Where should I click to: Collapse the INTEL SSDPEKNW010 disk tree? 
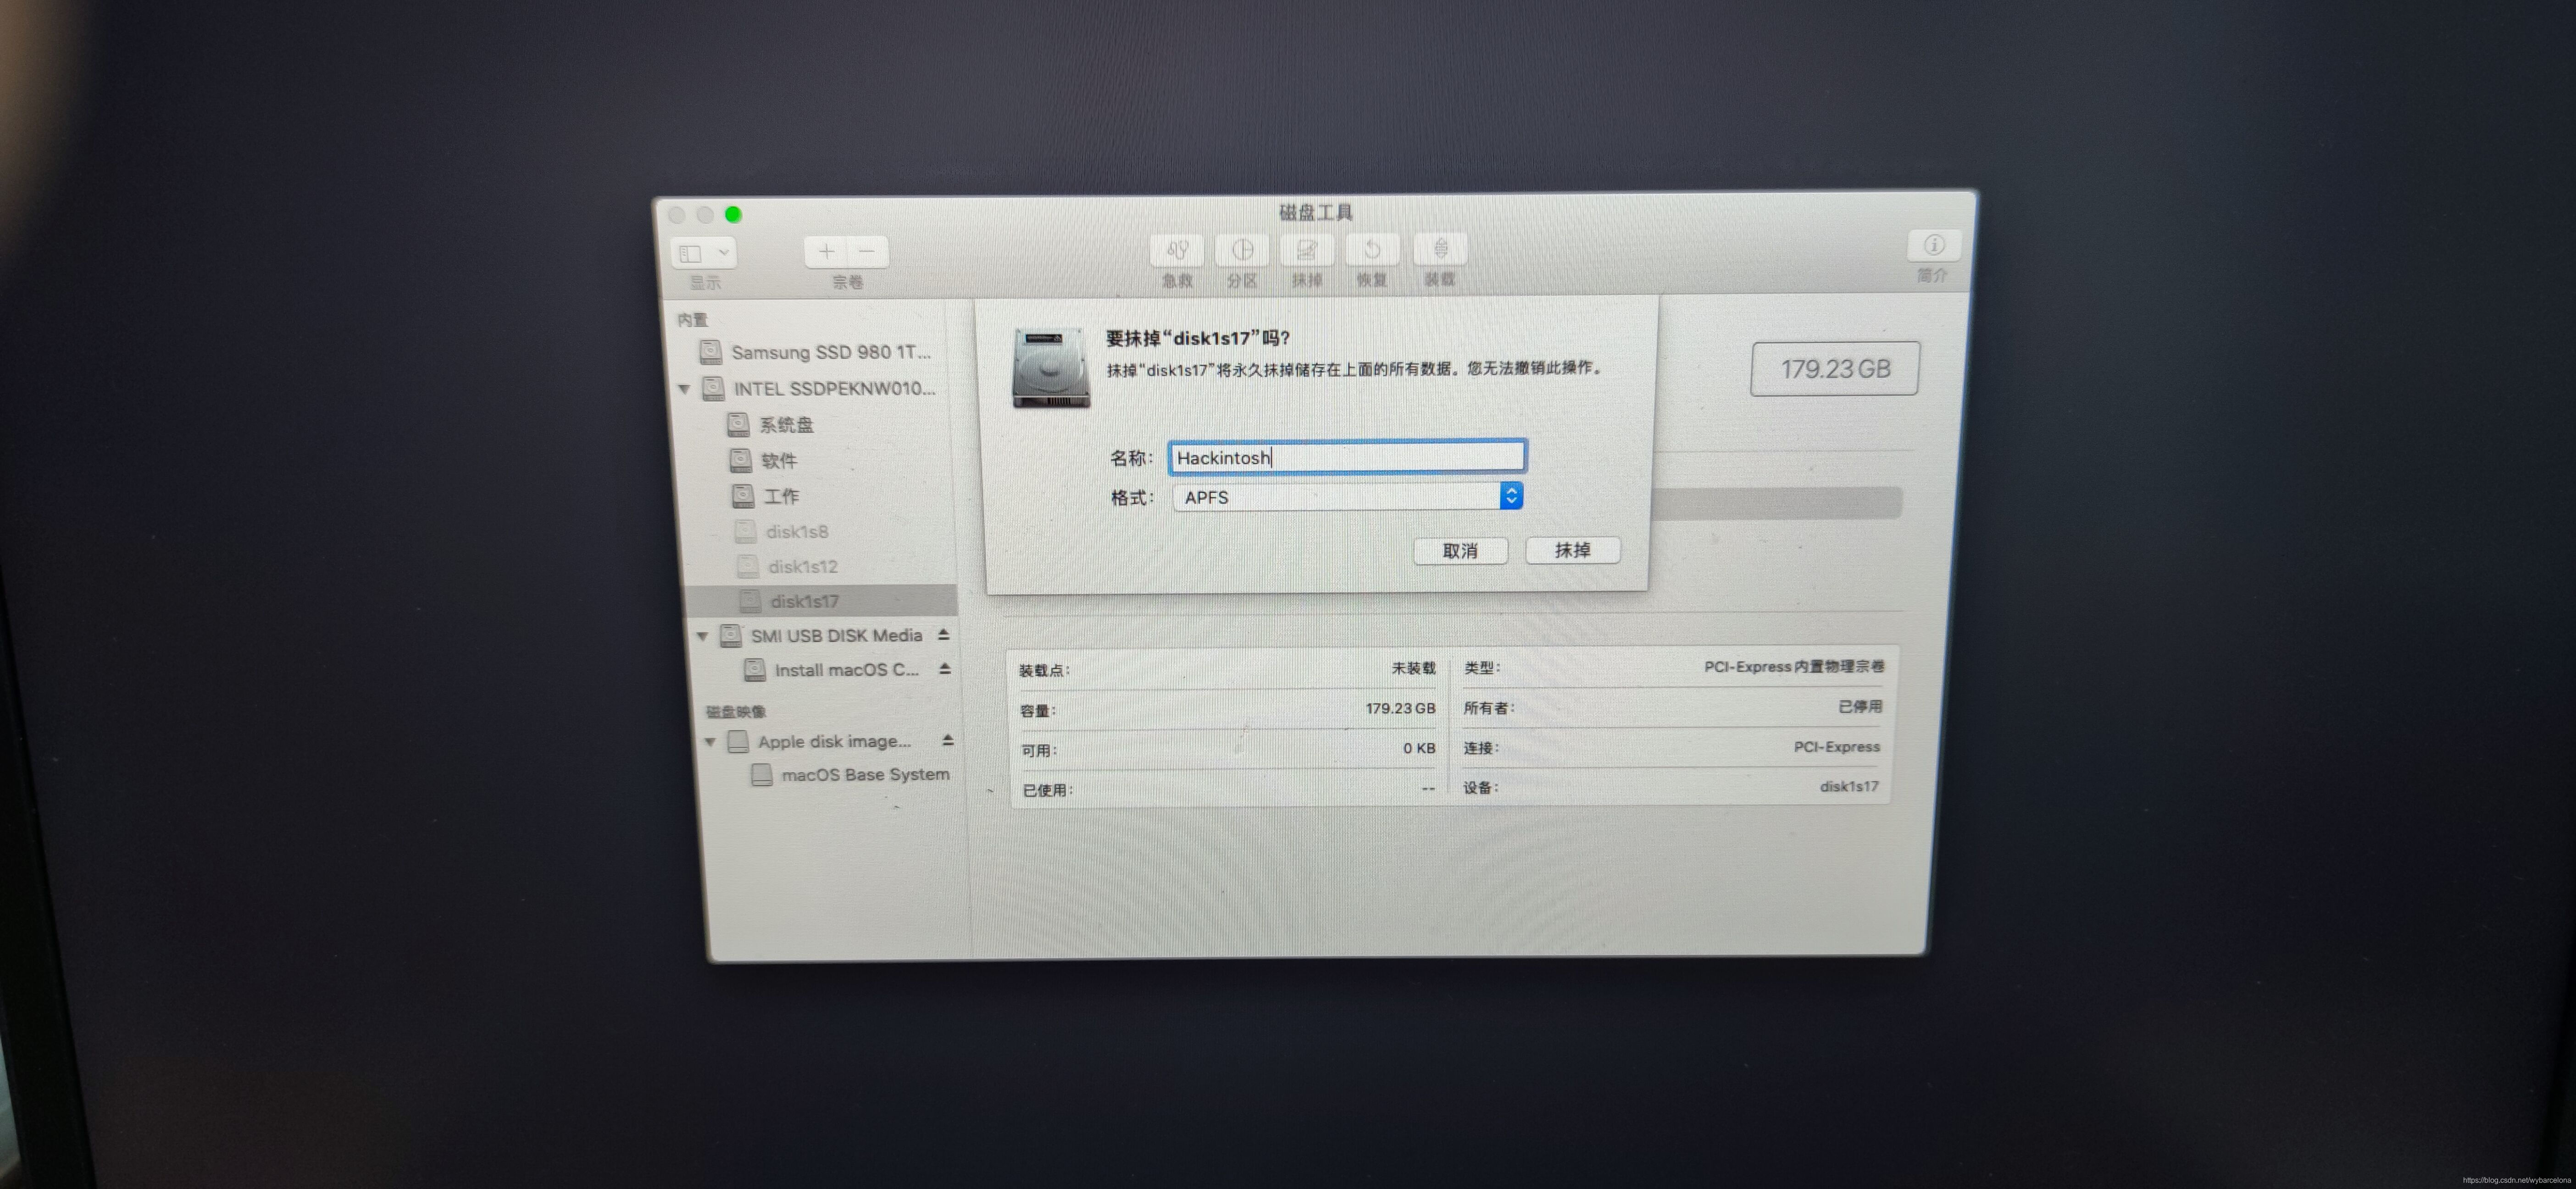(x=685, y=389)
